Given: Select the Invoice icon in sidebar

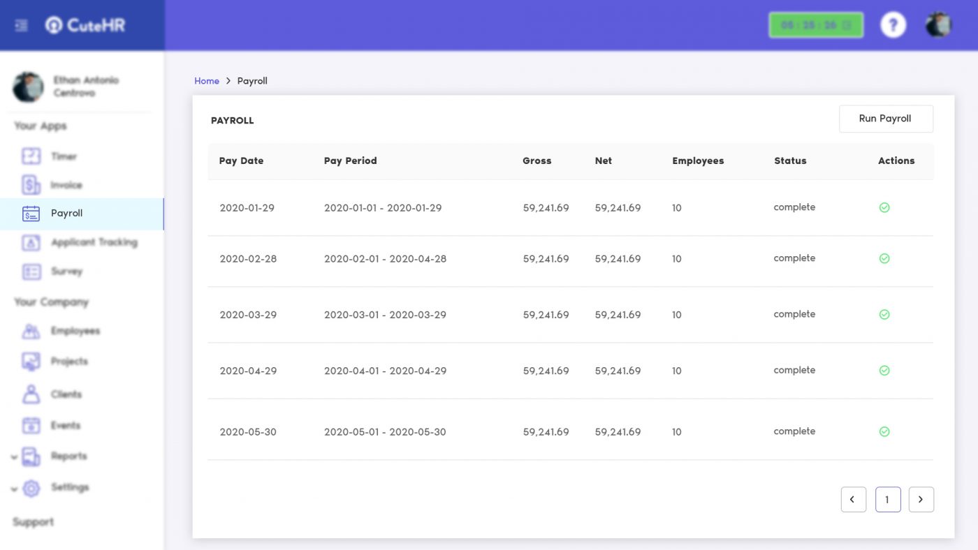Looking at the screenshot, I should (31, 185).
